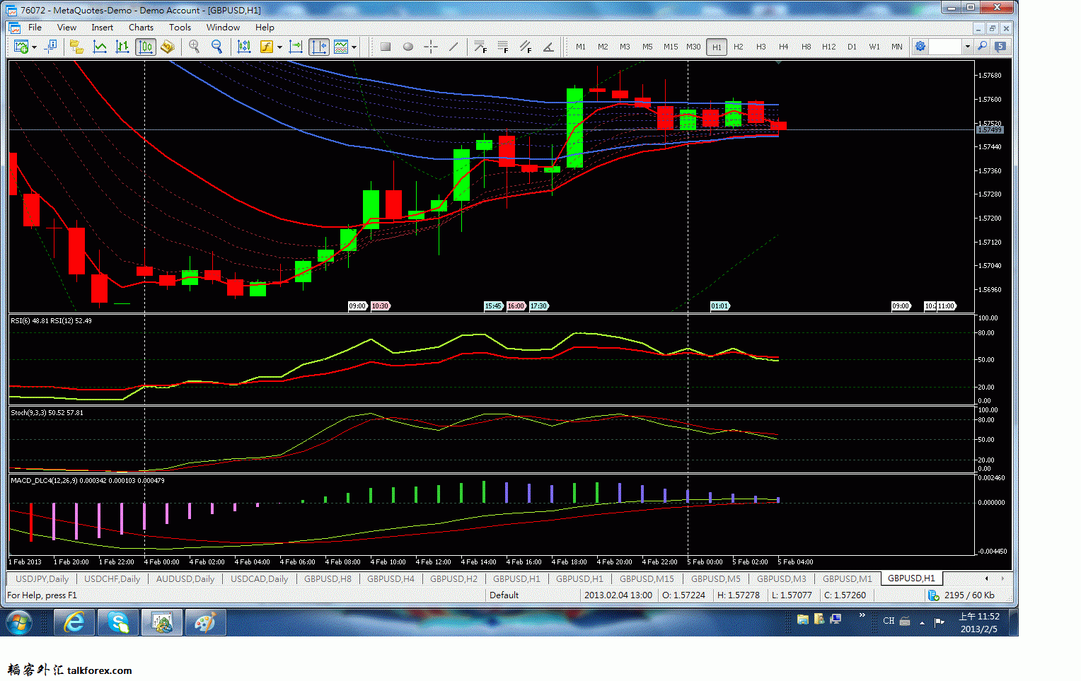
Task: Open Skype from the taskbar
Action: (x=117, y=622)
